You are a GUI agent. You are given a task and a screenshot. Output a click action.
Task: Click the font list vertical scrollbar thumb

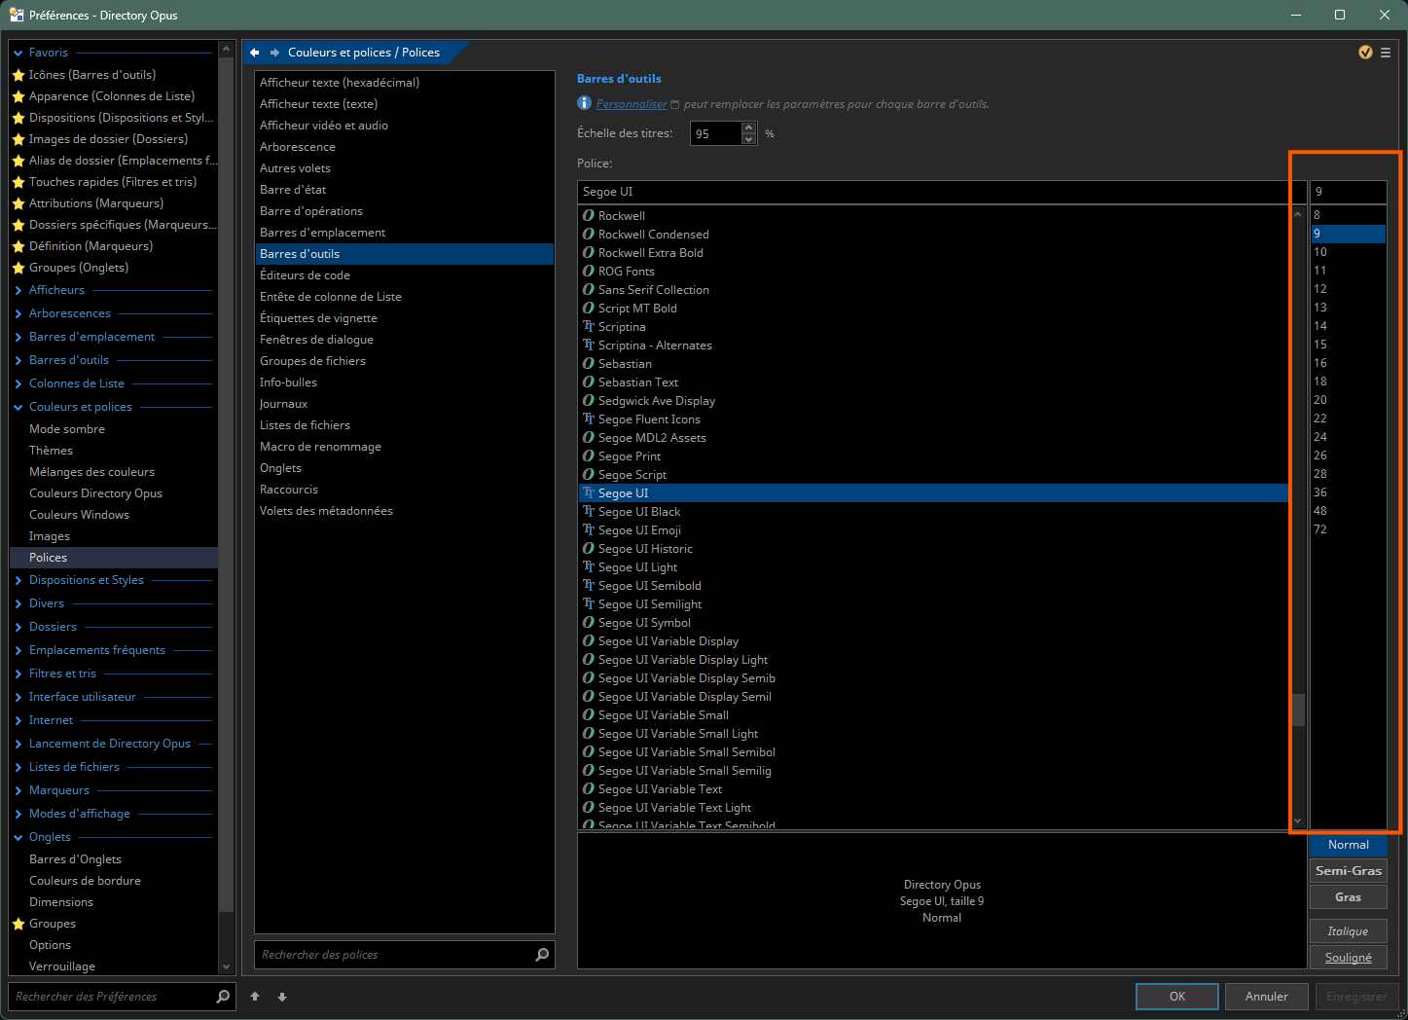(1298, 710)
